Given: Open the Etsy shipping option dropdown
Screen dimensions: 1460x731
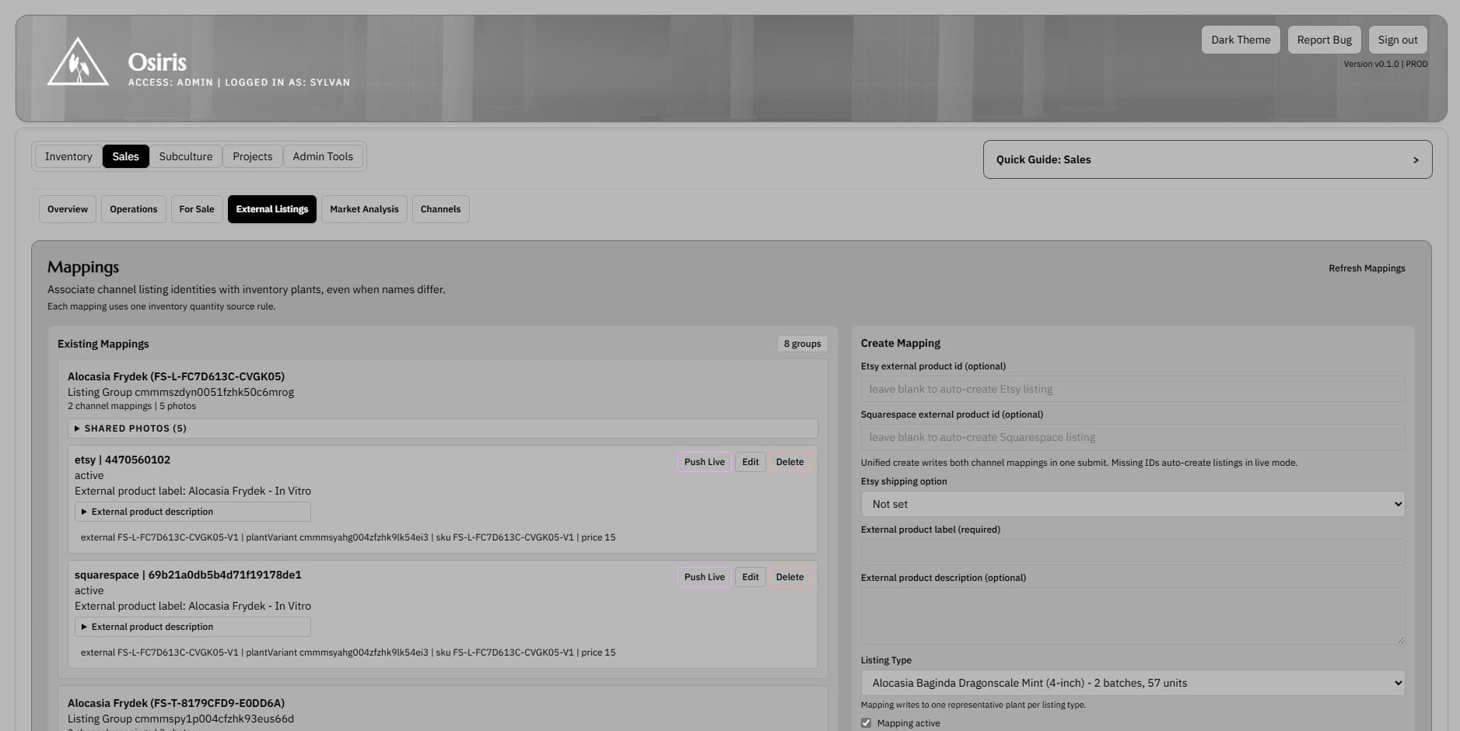Looking at the screenshot, I should coord(1131,504).
